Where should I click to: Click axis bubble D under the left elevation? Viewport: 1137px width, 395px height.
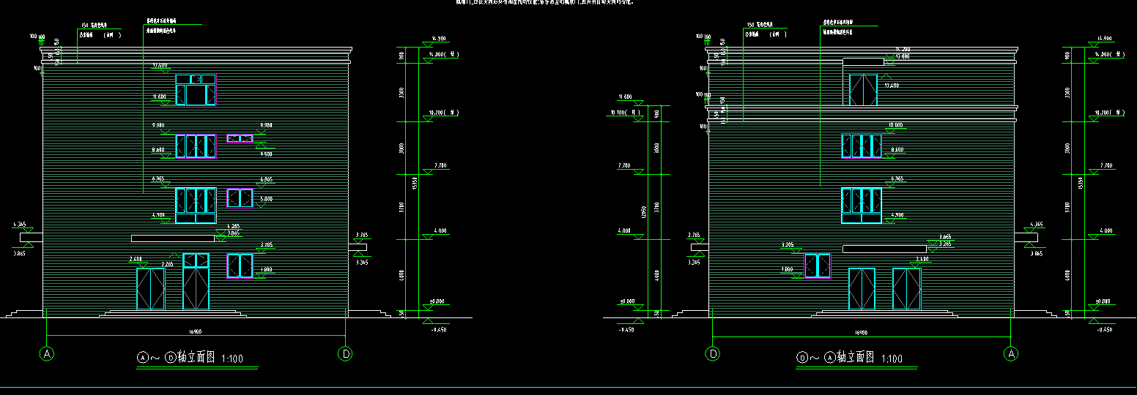point(345,354)
